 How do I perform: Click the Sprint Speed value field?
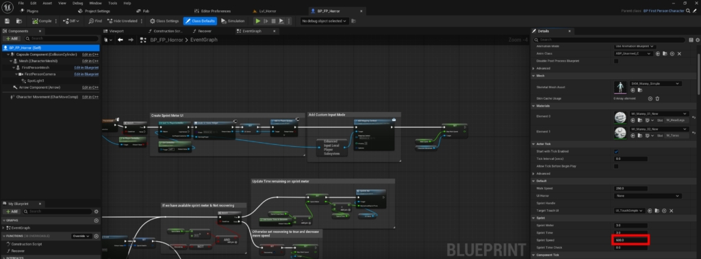coord(630,241)
